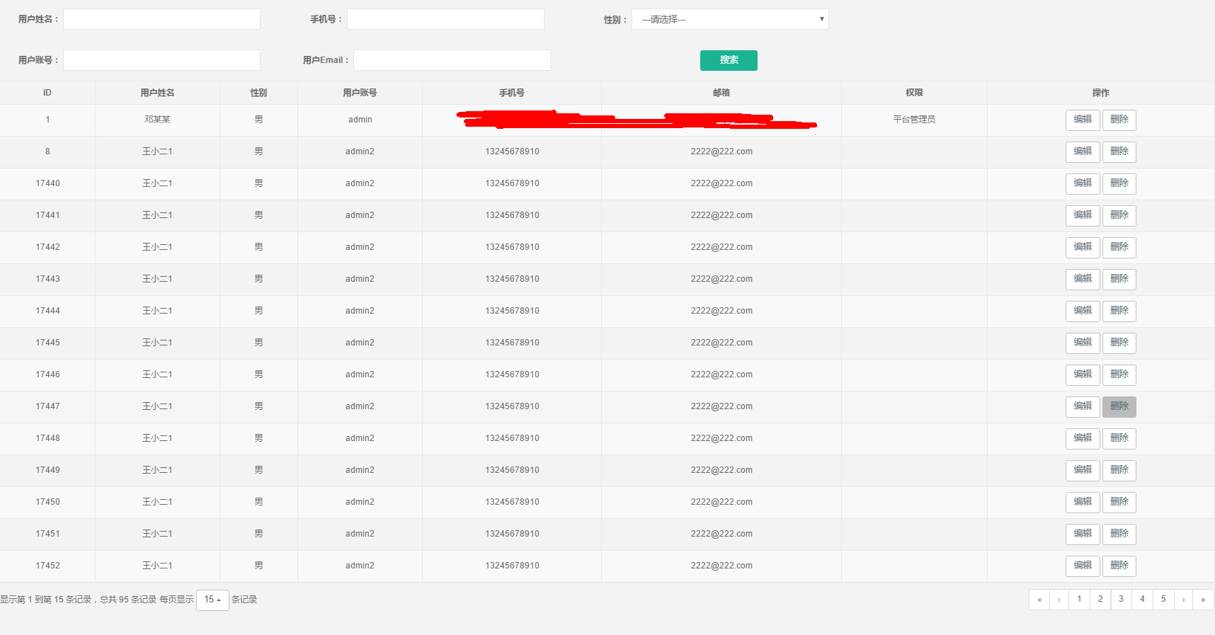Click 编辑 in row 17452
1215x635 pixels.
[1083, 566]
